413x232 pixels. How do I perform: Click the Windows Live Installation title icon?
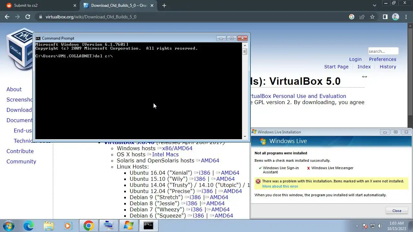[x=254, y=132]
